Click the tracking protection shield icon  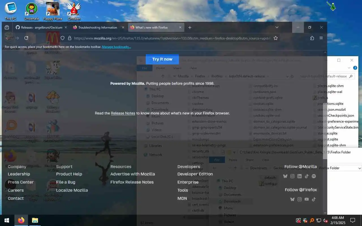click(x=63, y=38)
